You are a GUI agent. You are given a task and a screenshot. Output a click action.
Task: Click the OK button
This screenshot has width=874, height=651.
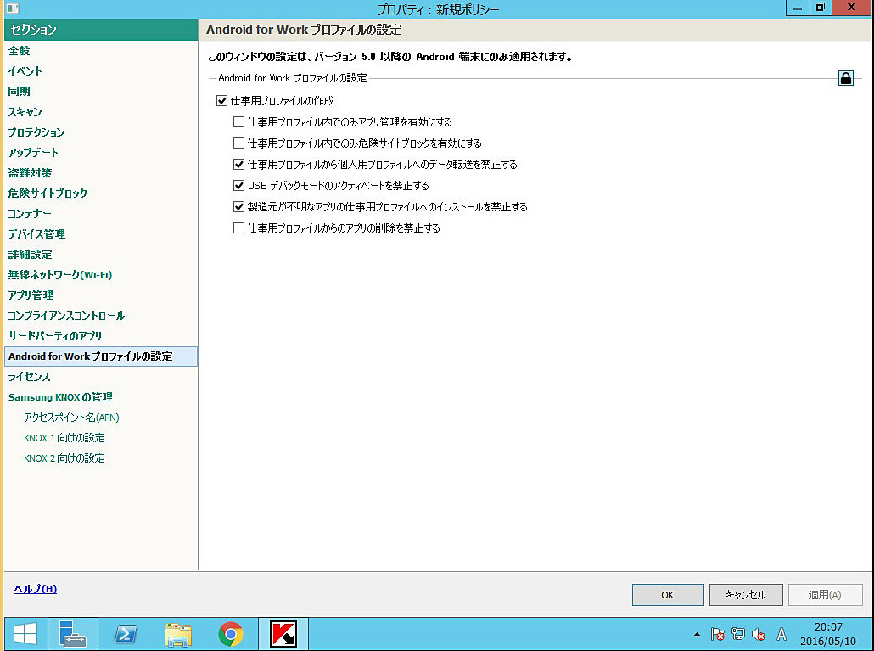pyautogui.click(x=668, y=595)
